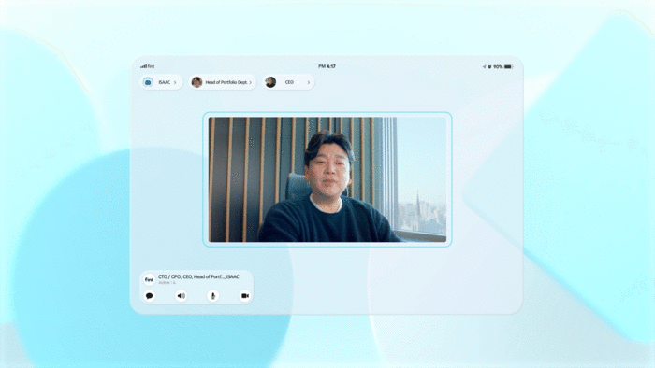Open the CEO participant tab
Screen dimensions: 655x368
[x=288, y=82]
